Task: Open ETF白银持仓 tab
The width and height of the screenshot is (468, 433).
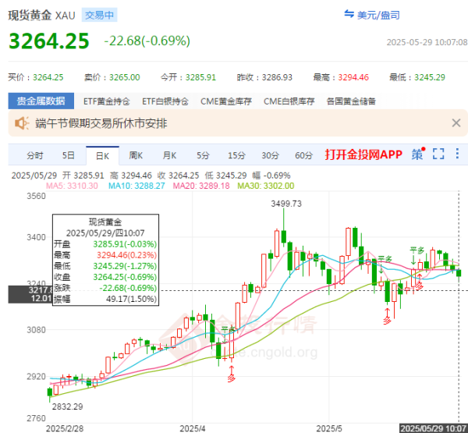Action: point(165,101)
